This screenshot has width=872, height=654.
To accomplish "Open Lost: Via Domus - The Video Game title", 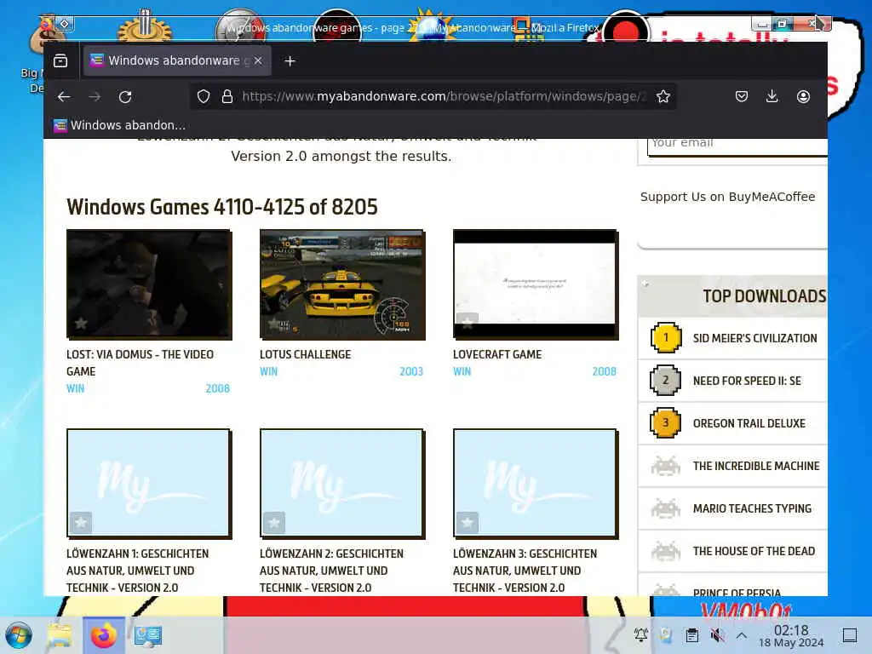I will point(140,363).
